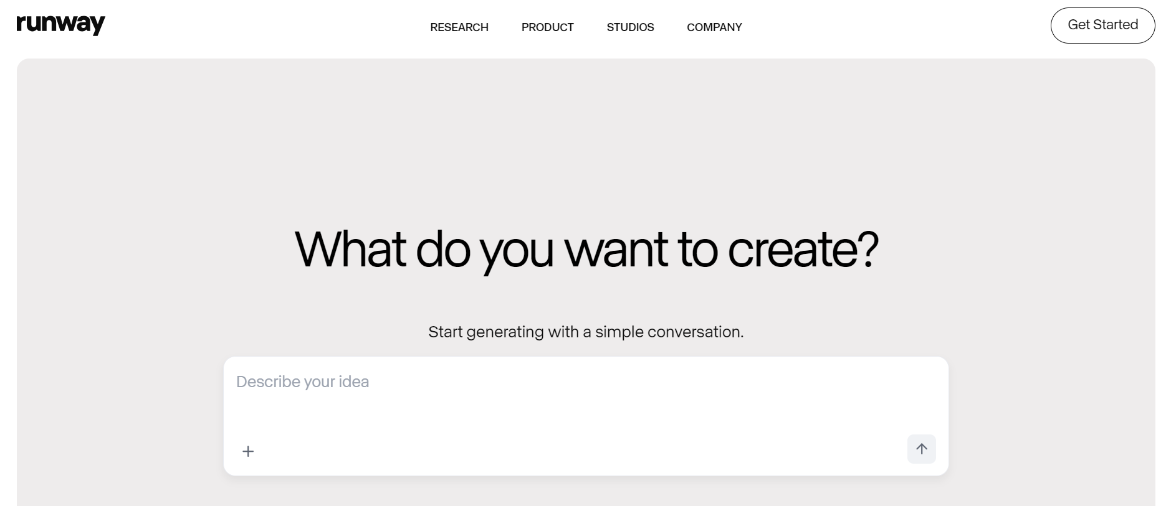
Task: Go home via the runway logo
Action: click(x=61, y=25)
